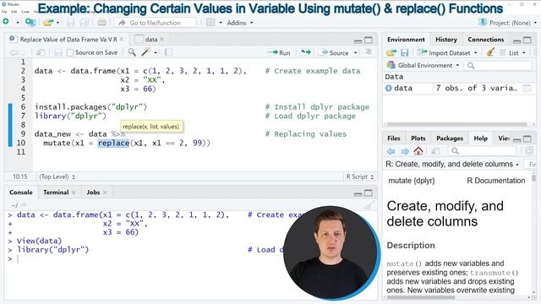541x304 pixels.
Task: Click the 'View(data)' console line
Action: pos(39,241)
